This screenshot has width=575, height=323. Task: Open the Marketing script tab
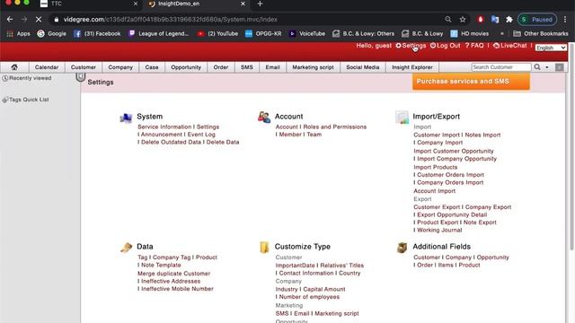click(x=313, y=67)
